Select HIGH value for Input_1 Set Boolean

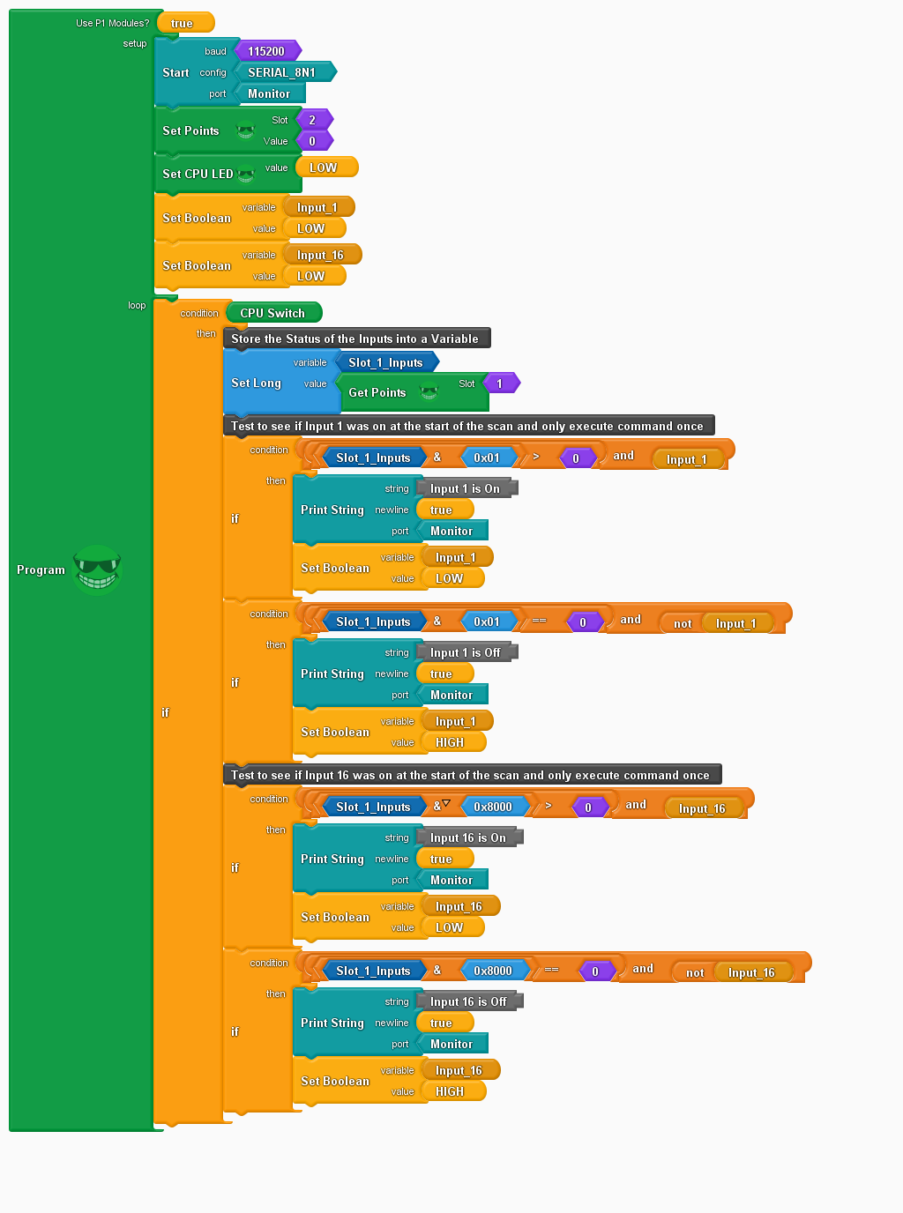point(454,742)
